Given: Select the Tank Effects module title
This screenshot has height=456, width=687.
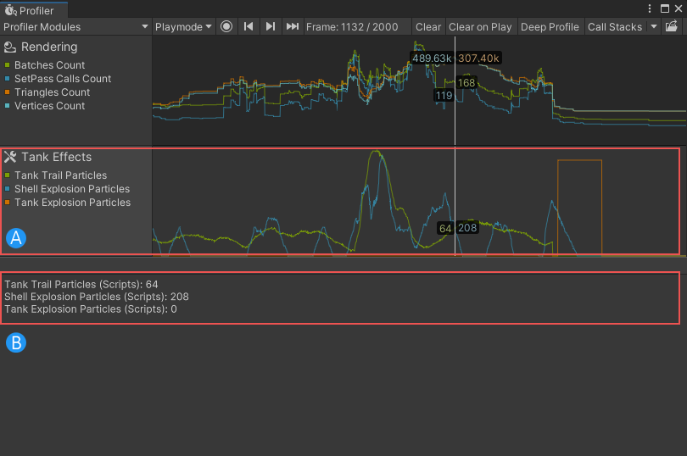Looking at the screenshot, I should coord(57,157).
